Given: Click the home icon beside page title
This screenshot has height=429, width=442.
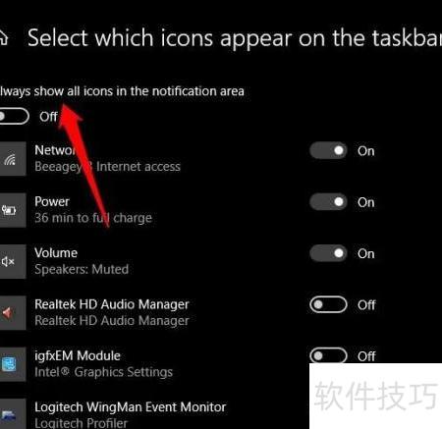Looking at the screenshot, I should coord(3,37).
